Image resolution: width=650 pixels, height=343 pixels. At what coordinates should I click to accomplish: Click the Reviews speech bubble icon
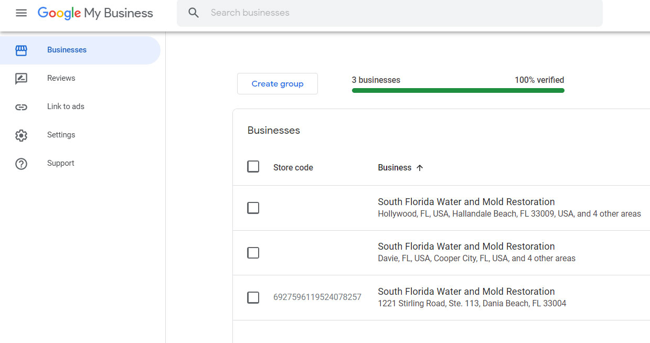coord(21,79)
